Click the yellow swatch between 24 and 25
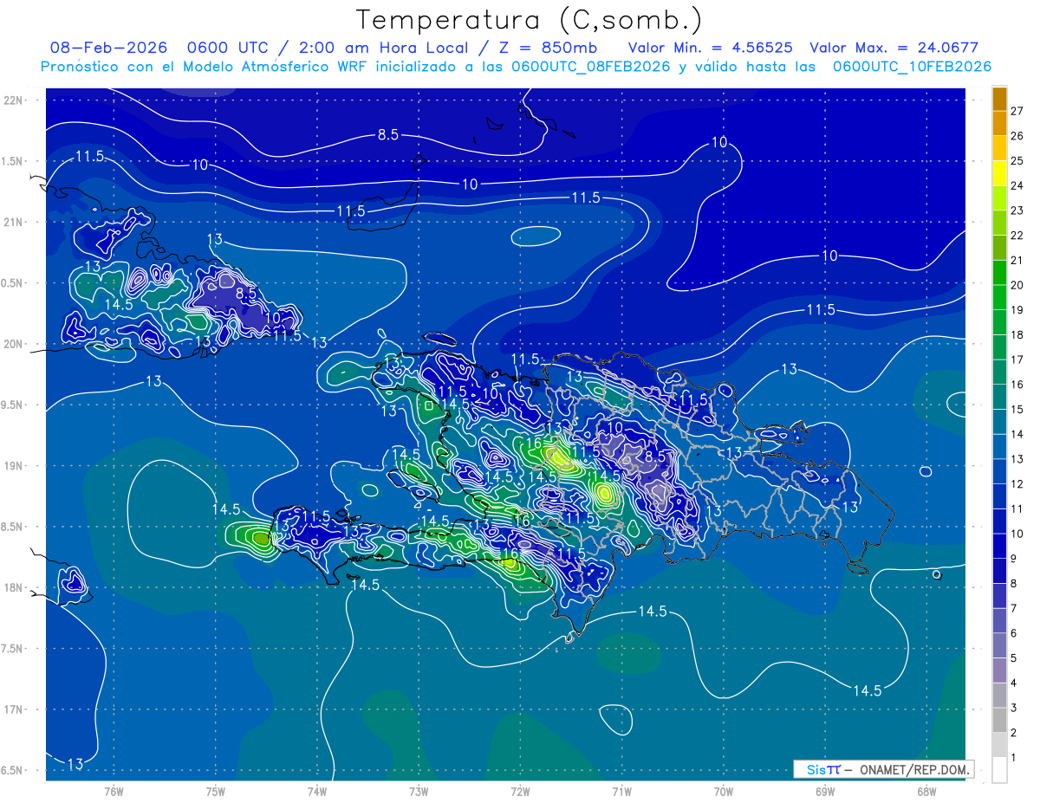The height and width of the screenshot is (803, 1040). [x=999, y=172]
